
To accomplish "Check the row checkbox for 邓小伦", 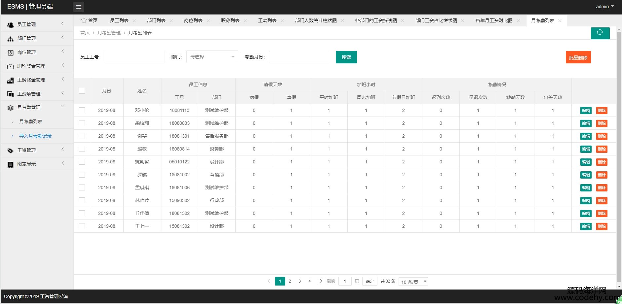I will pyautogui.click(x=82, y=110).
